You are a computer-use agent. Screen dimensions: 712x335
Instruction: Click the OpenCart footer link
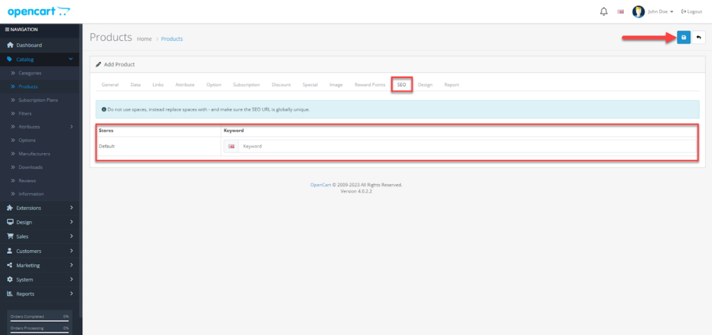[x=321, y=185]
